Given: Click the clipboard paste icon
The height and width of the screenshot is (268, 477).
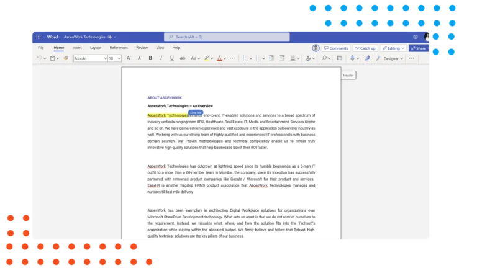Looking at the screenshot, I should (x=52, y=58).
